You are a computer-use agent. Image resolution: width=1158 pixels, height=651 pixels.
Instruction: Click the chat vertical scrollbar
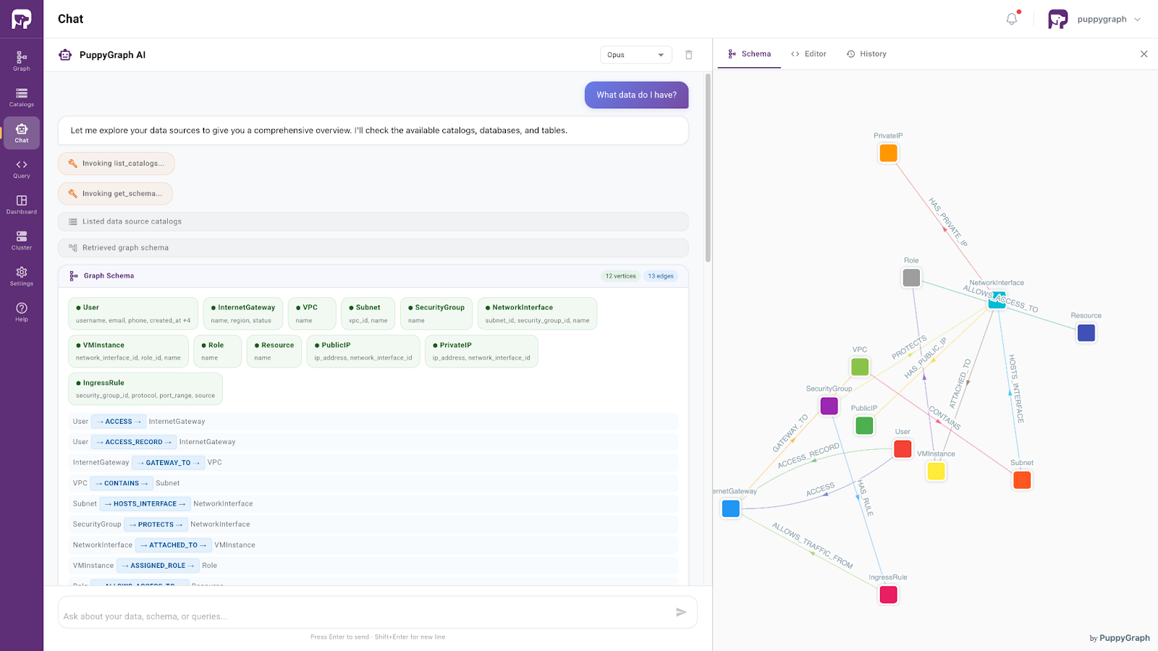point(708,168)
